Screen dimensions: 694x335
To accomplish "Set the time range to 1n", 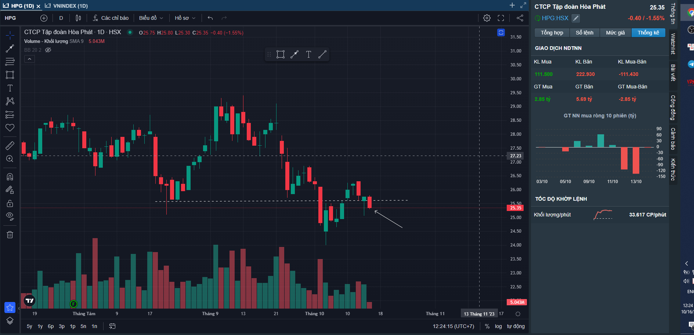I will (94, 326).
